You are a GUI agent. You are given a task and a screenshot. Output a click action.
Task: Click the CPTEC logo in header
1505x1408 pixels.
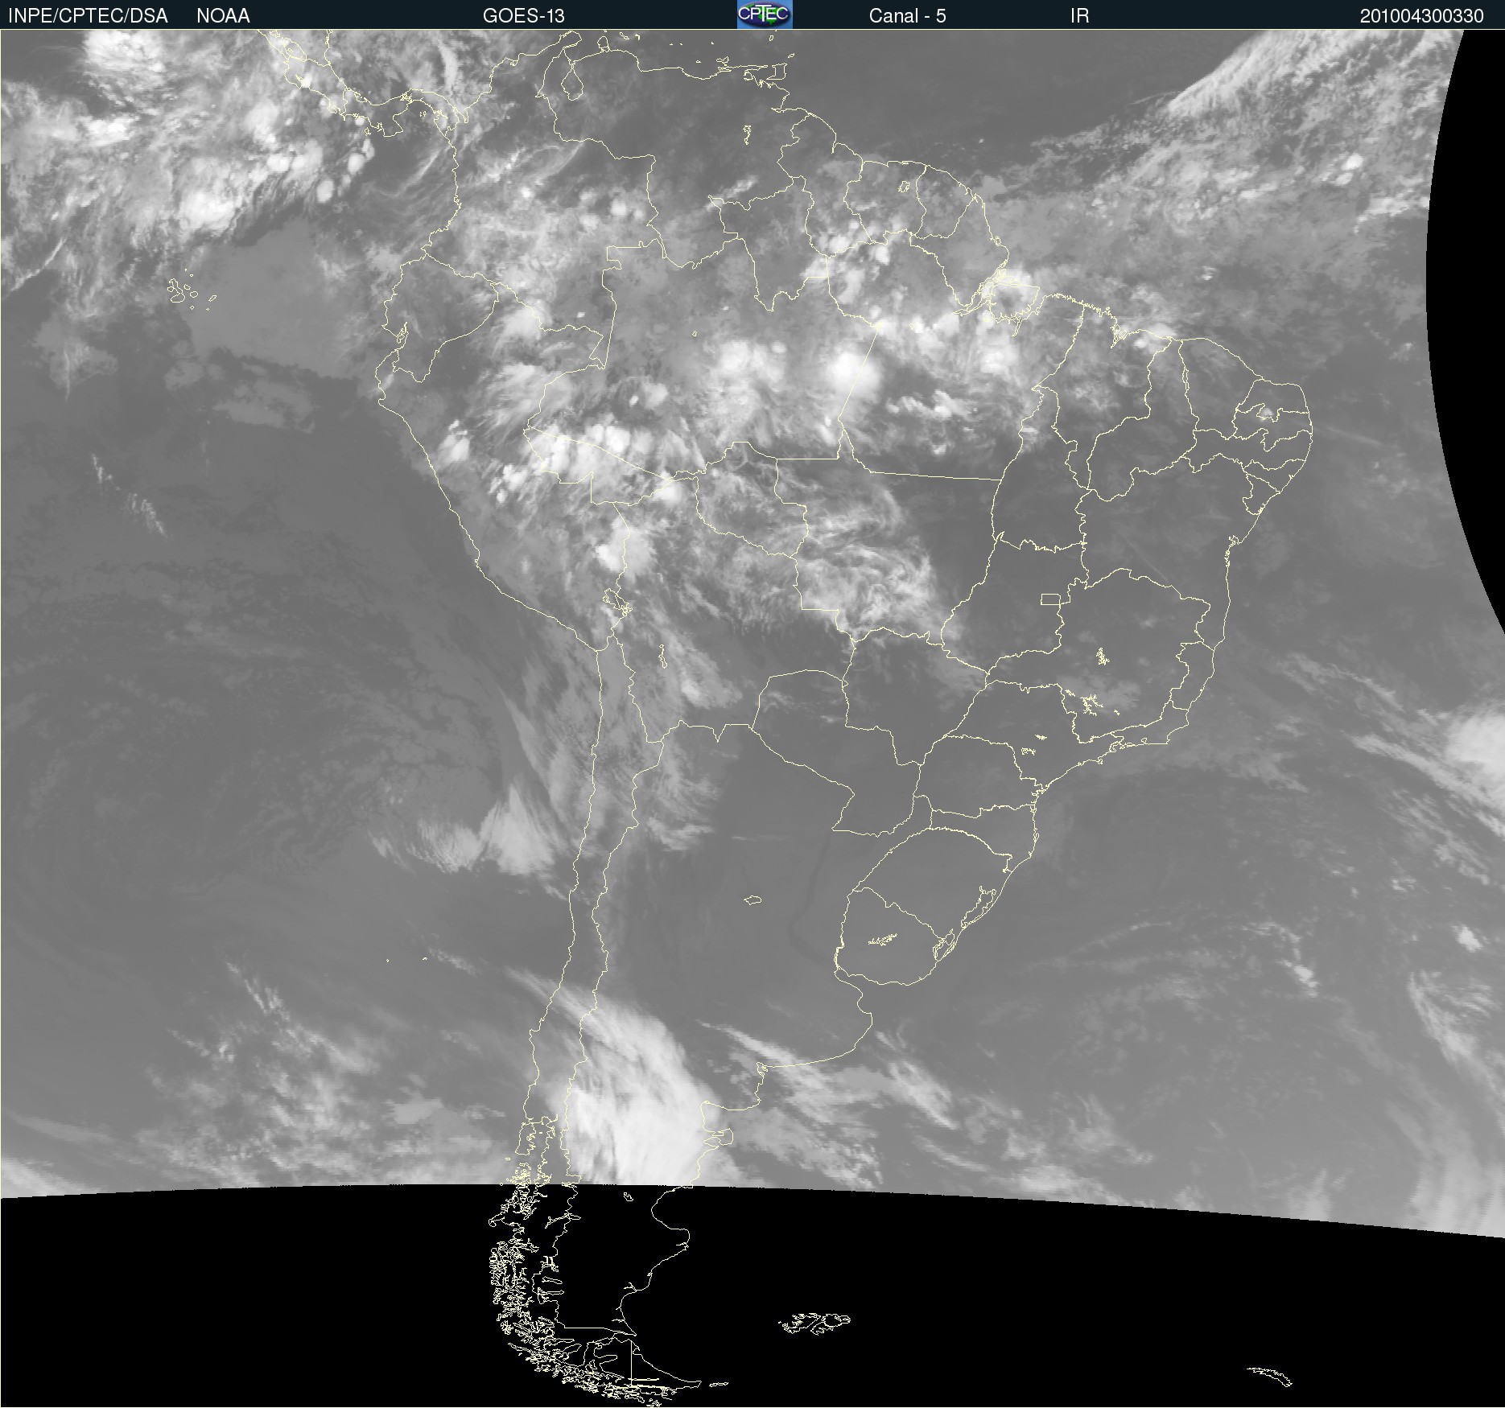point(765,14)
